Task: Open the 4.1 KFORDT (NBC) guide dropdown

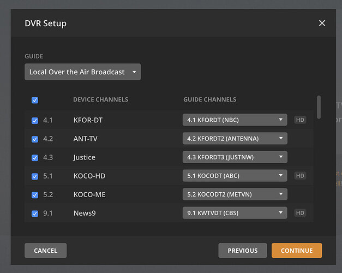Action: tap(235, 120)
